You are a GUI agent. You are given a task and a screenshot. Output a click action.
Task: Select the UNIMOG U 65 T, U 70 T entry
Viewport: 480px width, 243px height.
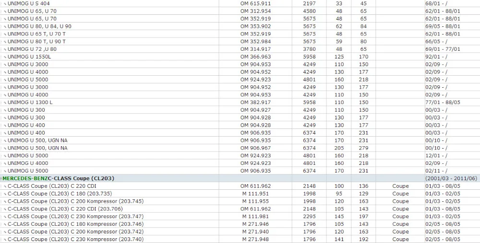click(36, 34)
